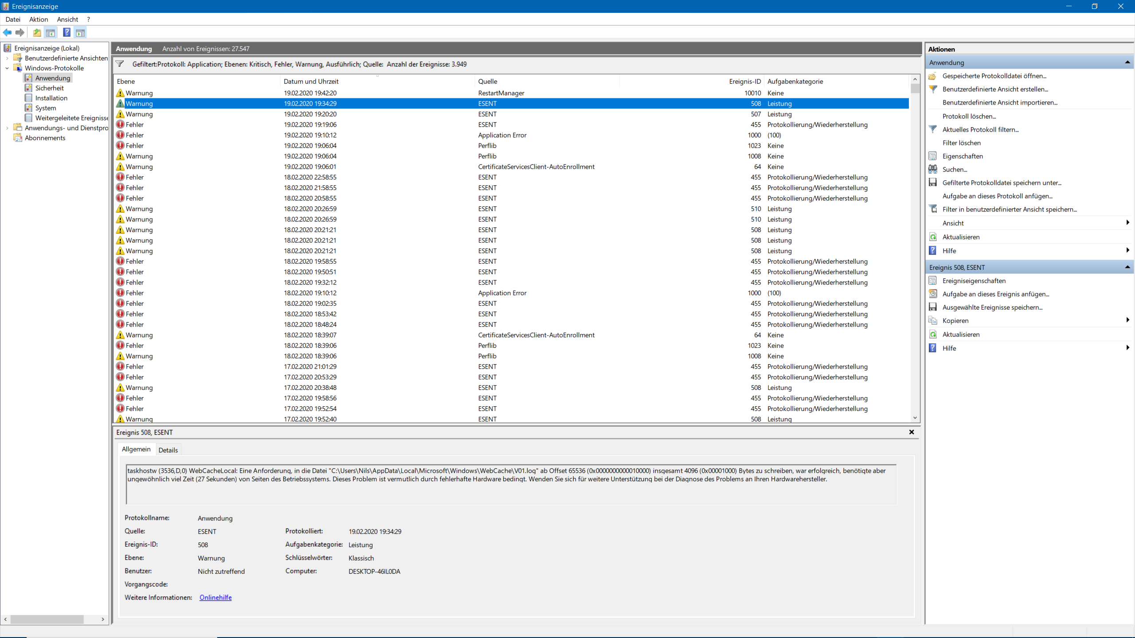Click event list scrollbar down arrow
The width and height of the screenshot is (1135, 638).
coord(915,418)
